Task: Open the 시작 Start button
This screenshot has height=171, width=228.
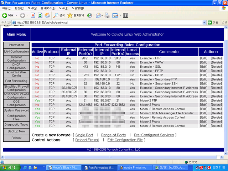Action: pos(10,168)
